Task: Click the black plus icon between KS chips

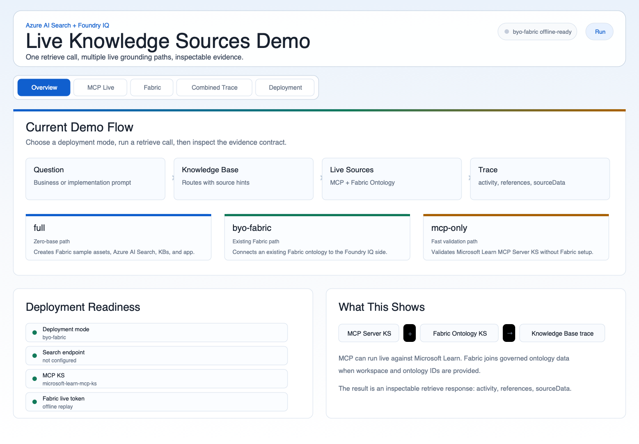Action: pos(410,333)
